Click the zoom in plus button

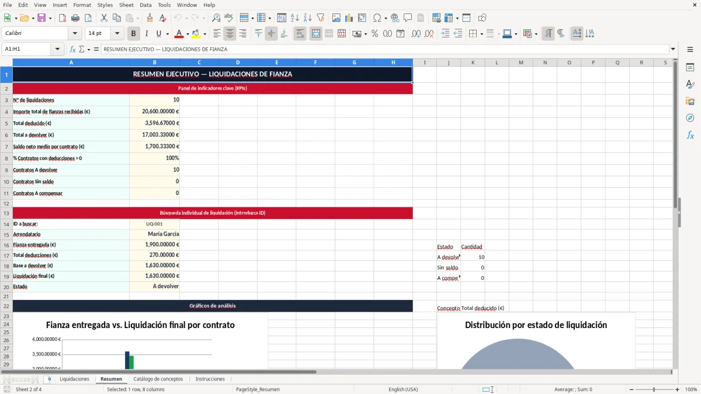coord(678,389)
